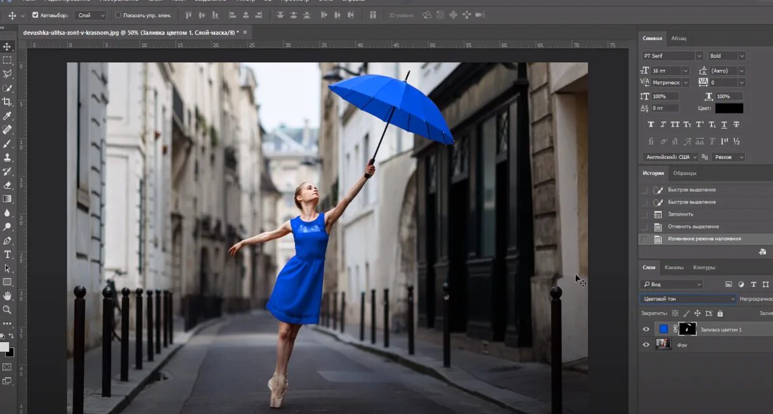Lock transparent pixels icon in Layers

pos(674,313)
